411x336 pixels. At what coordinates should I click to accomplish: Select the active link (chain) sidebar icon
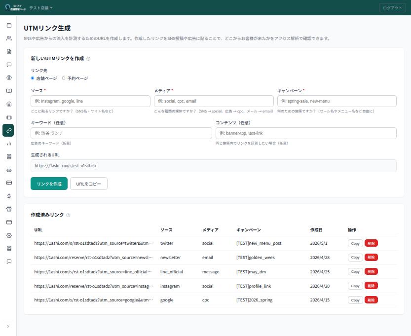pos(8,130)
